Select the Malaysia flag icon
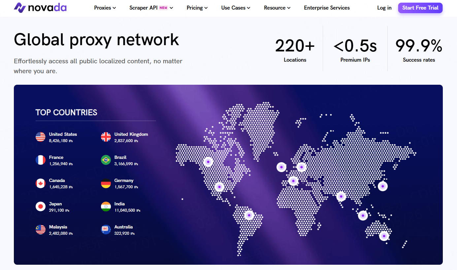 click(41, 229)
